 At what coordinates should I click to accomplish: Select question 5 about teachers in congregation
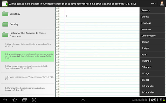[x=28, y=89]
